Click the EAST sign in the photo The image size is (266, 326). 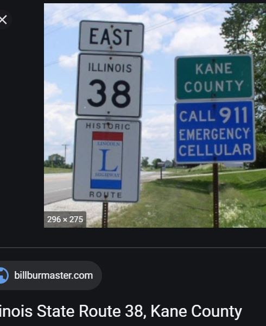point(111,36)
